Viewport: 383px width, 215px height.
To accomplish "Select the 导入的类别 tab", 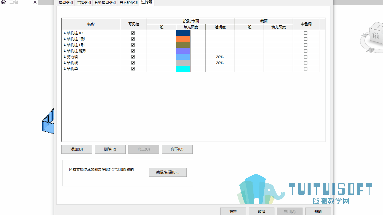I will point(129,3).
